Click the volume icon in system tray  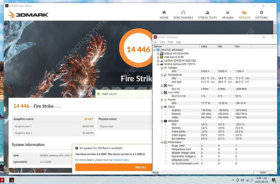242,180
